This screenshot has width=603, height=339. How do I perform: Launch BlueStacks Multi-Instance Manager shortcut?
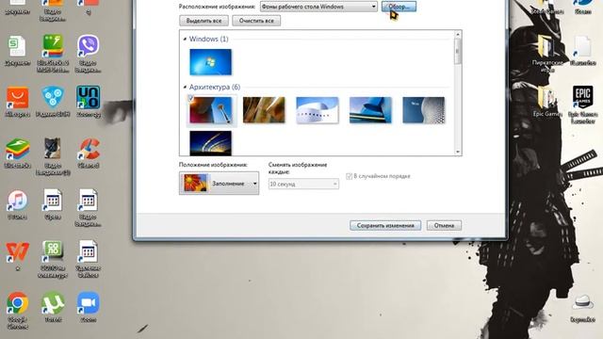tap(53, 46)
